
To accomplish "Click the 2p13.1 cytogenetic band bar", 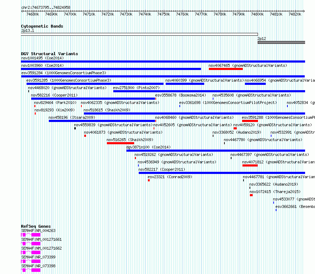I will pos(139,34).
